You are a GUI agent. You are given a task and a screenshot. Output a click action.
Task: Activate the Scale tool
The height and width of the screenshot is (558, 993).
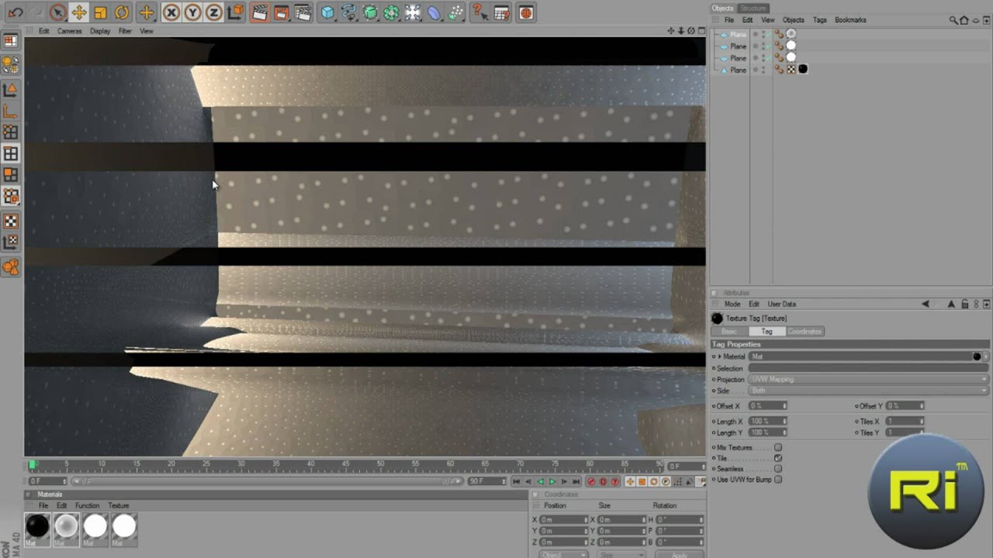(x=100, y=12)
